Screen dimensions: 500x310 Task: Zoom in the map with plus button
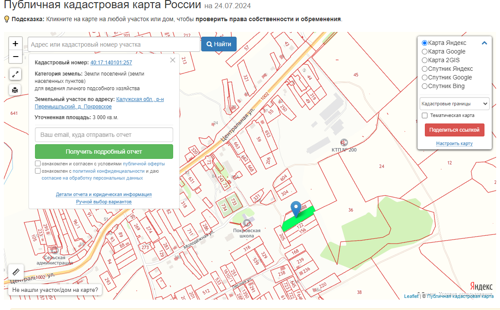tap(15, 44)
